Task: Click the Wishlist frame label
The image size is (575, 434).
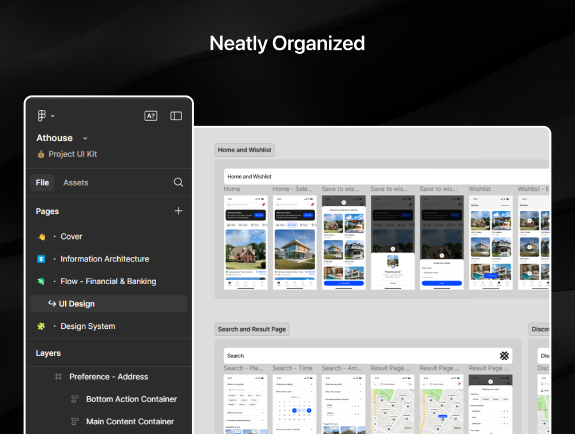Action: (x=479, y=189)
